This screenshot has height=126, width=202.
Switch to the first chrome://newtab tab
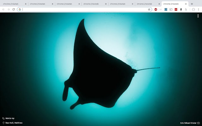[14, 4]
